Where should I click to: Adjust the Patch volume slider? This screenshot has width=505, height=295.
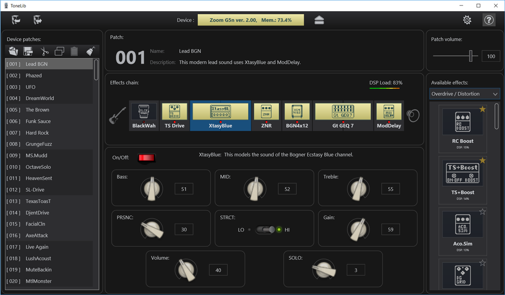[471, 56]
